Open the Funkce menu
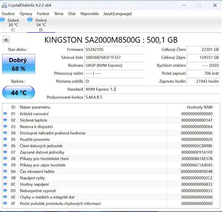The image size is (222, 212). pyautogui.click(x=43, y=14)
